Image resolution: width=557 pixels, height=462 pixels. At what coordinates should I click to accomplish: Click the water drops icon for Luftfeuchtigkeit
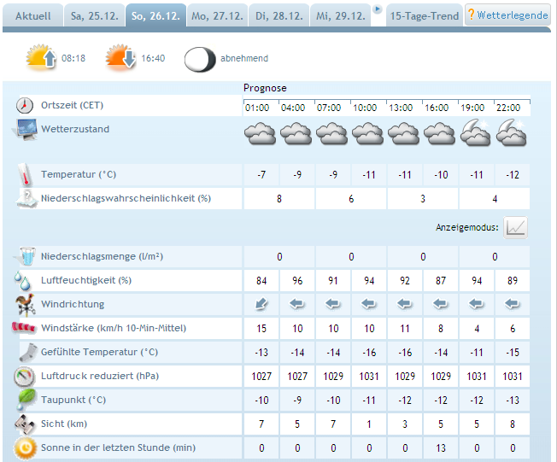click(x=23, y=281)
